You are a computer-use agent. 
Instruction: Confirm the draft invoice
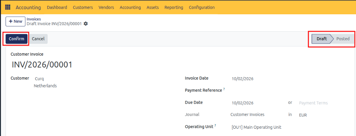[x=17, y=39]
